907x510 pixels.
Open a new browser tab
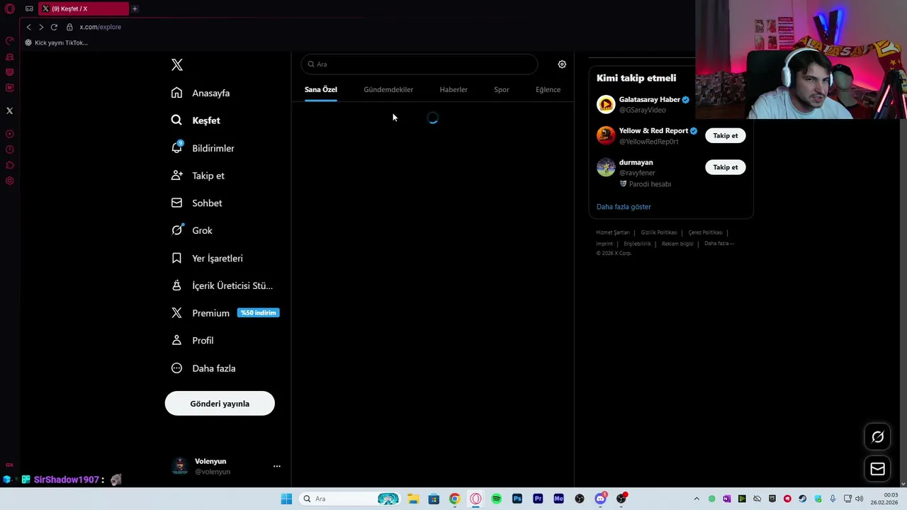point(135,8)
